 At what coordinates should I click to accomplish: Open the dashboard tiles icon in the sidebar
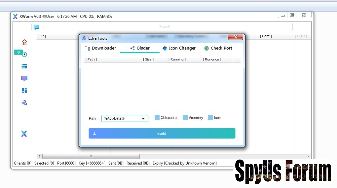point(24,91)
